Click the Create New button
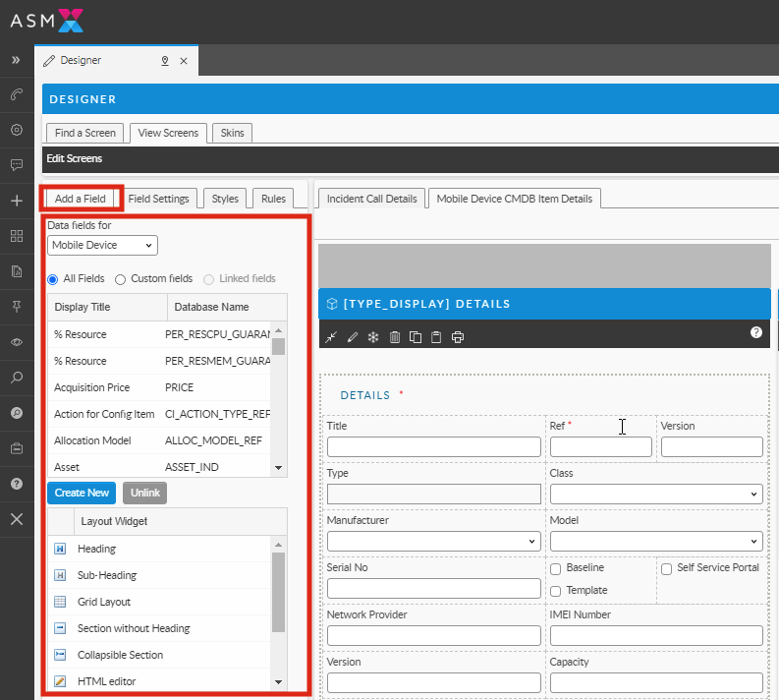Viewport: 779px width, 700px height. pyautogui.click(x=82, y=493)
